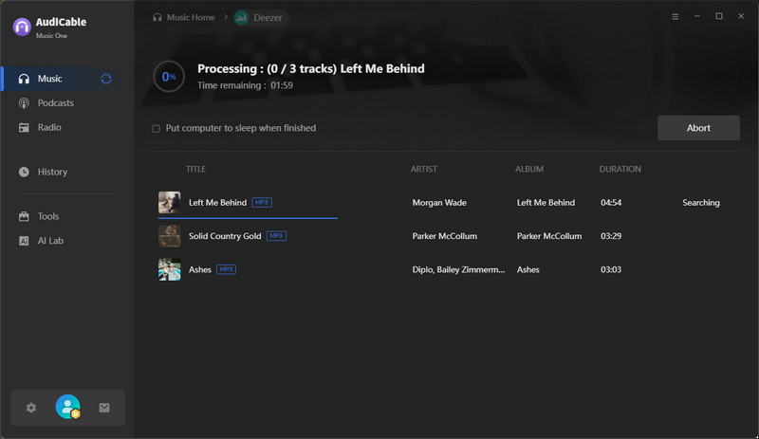Click the 04:54 duration value
The image size is (759, 439).
pos(611,202)
